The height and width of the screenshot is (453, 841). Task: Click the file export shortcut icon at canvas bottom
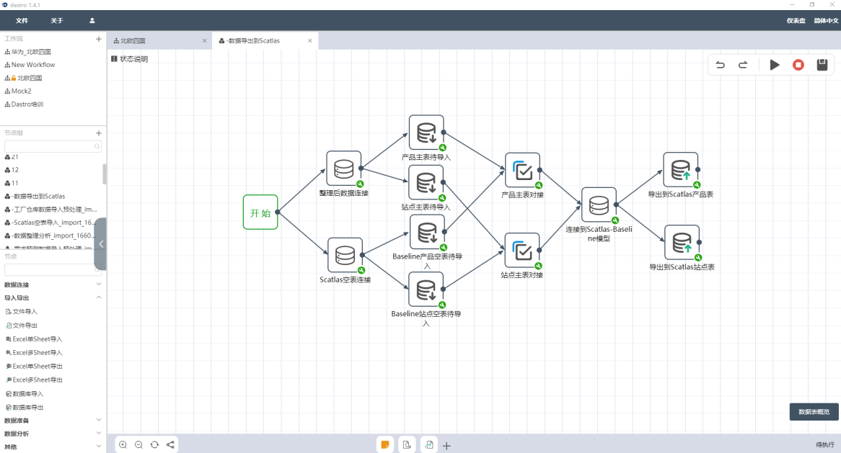tap(429, 444)
